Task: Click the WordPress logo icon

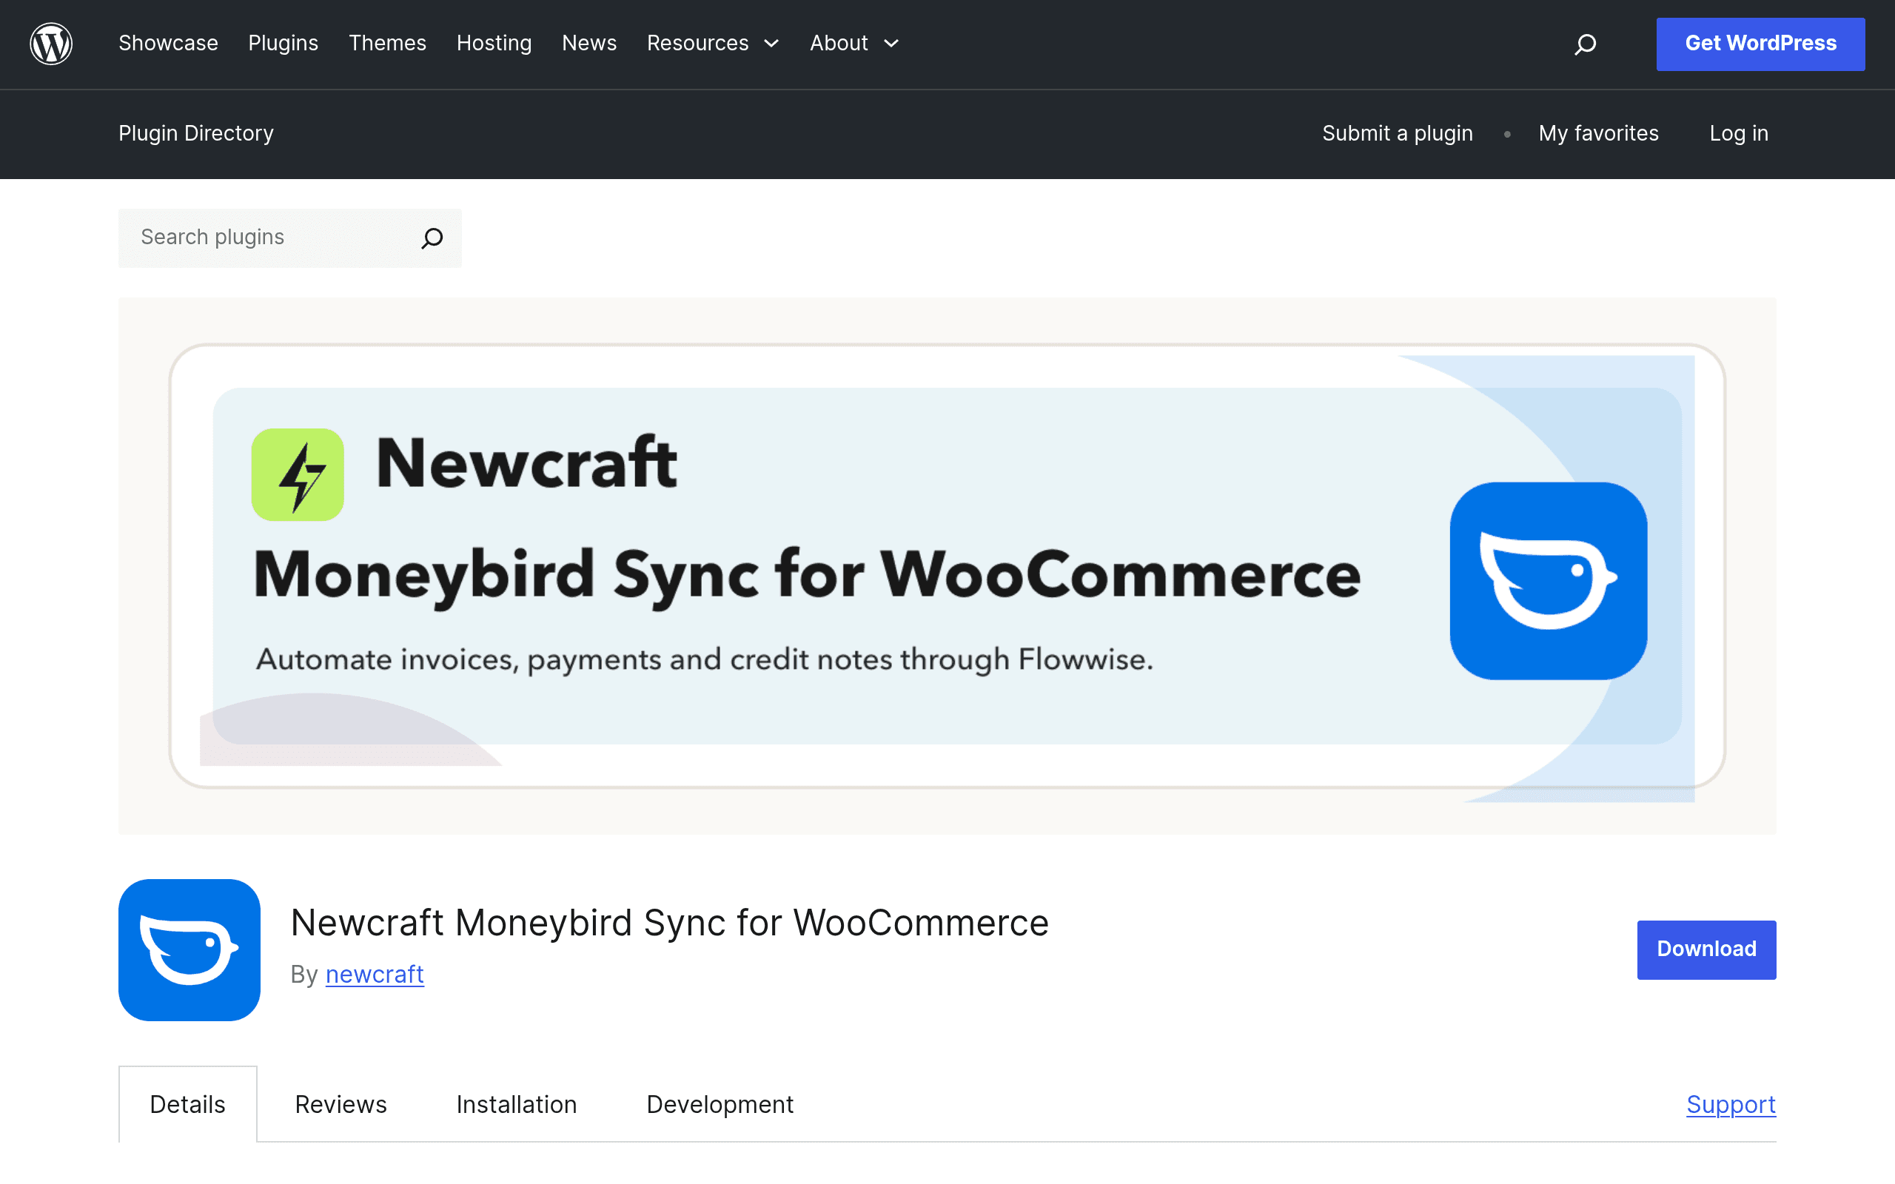Action: pyautogui.click(x=51, y=44)
